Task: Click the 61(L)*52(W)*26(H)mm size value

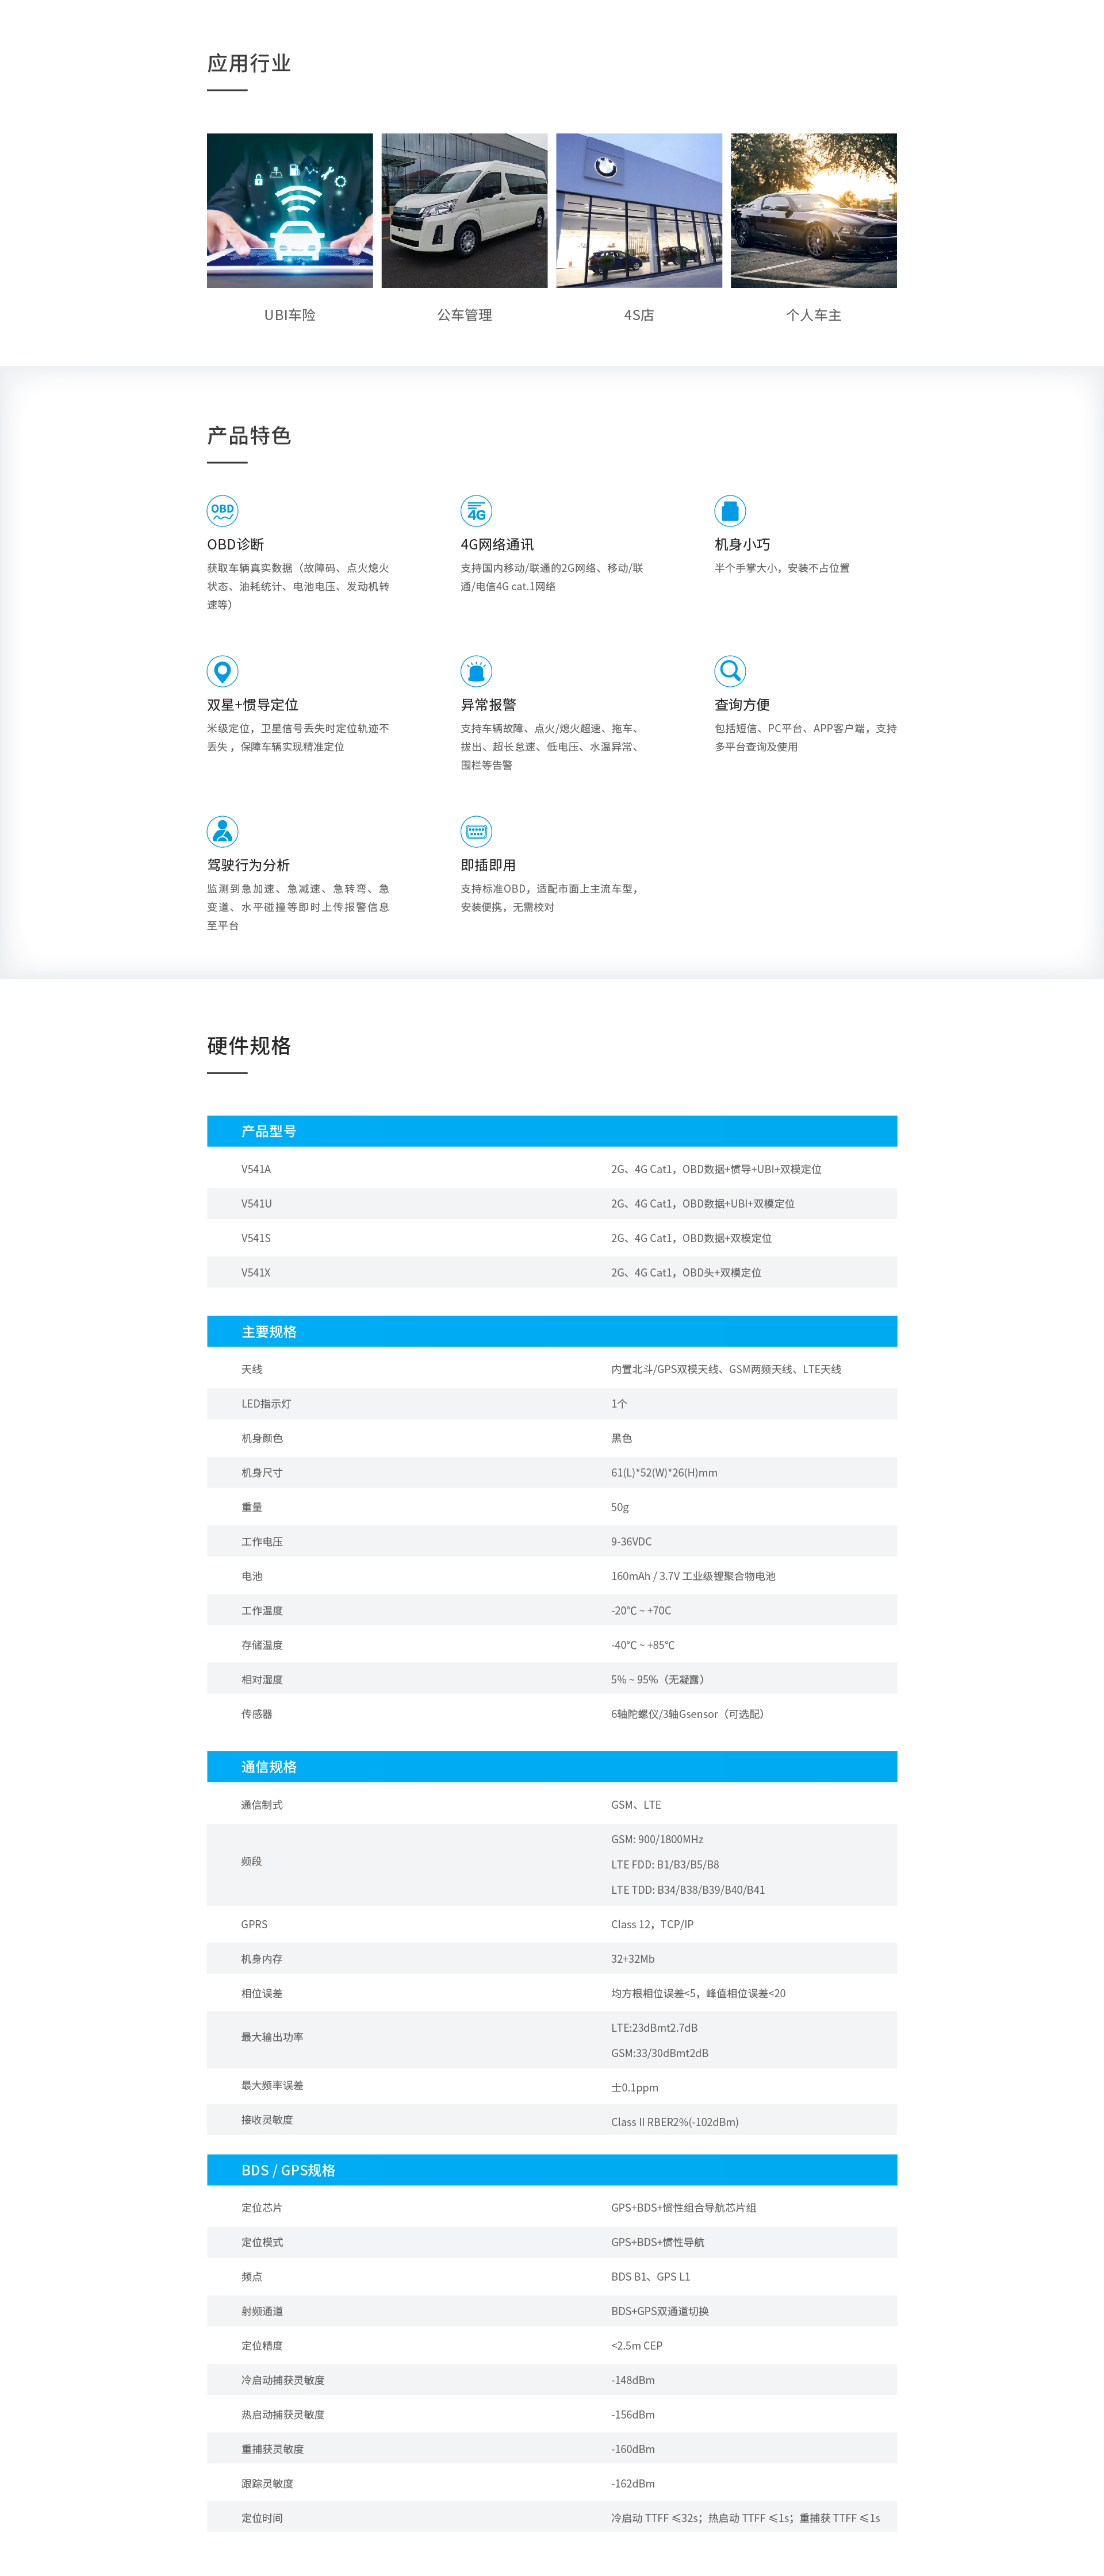Action: 664,1473
